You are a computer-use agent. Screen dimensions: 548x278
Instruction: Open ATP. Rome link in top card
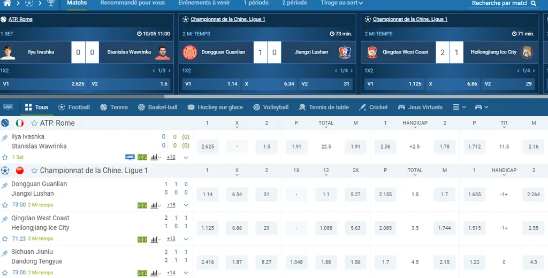click(x=20, y=19)
